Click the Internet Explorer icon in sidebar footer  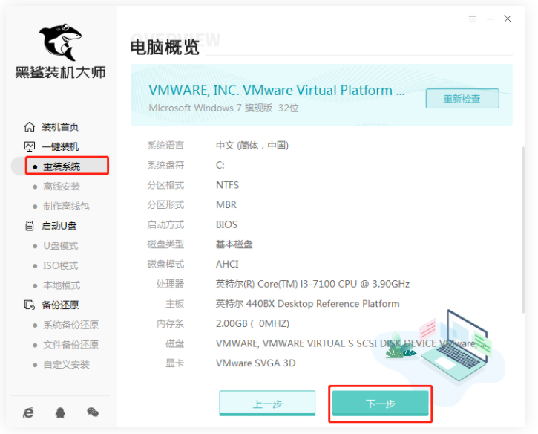[28, 412]
